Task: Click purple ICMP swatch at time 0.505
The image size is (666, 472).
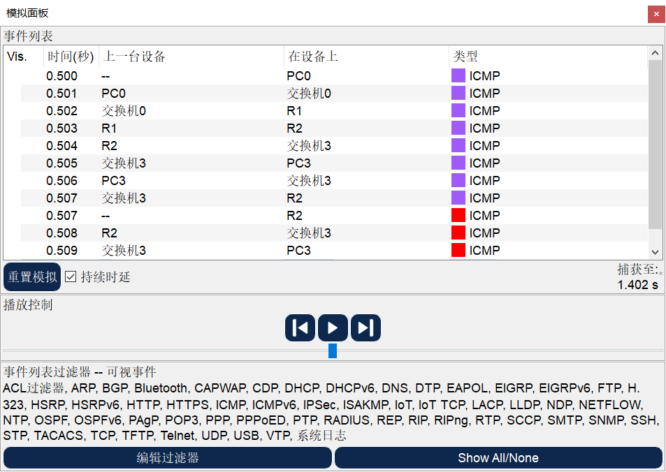Action: [x=458, y=163]
